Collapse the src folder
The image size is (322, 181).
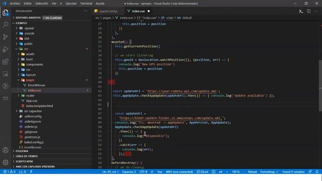[x=26, y=49]
